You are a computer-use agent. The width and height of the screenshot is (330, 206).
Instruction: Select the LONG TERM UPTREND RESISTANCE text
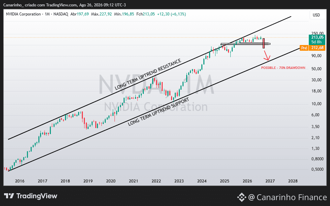148,74
